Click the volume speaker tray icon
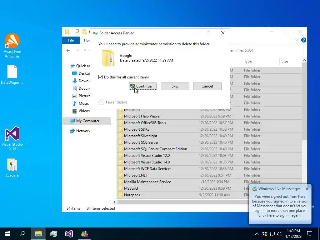The width and height of the screenshot is (320, 240). [279, 234]
